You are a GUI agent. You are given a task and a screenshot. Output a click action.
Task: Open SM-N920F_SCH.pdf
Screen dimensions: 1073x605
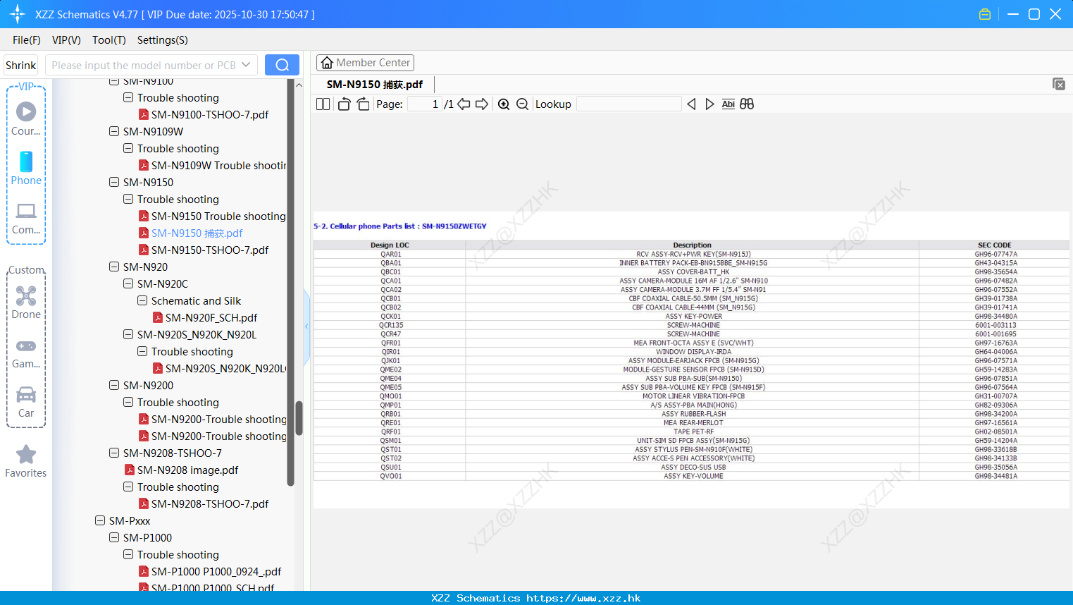[x=211, y=317]
